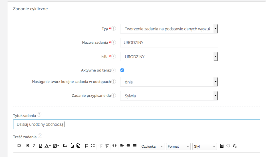
Task: Click the insert image icon
Action: pyautogui.click(x=65, y=146)
